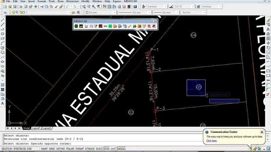Toggle ORTHO mode in status bar

tap(60, 149)
